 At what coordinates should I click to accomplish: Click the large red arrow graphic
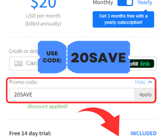point(102,121)
